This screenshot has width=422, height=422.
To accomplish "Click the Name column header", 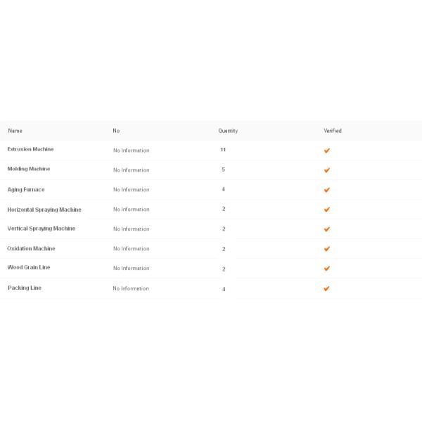I will click(x=15, y=131).
